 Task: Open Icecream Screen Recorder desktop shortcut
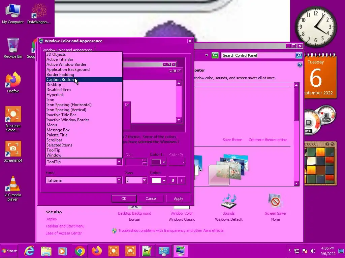13,119
